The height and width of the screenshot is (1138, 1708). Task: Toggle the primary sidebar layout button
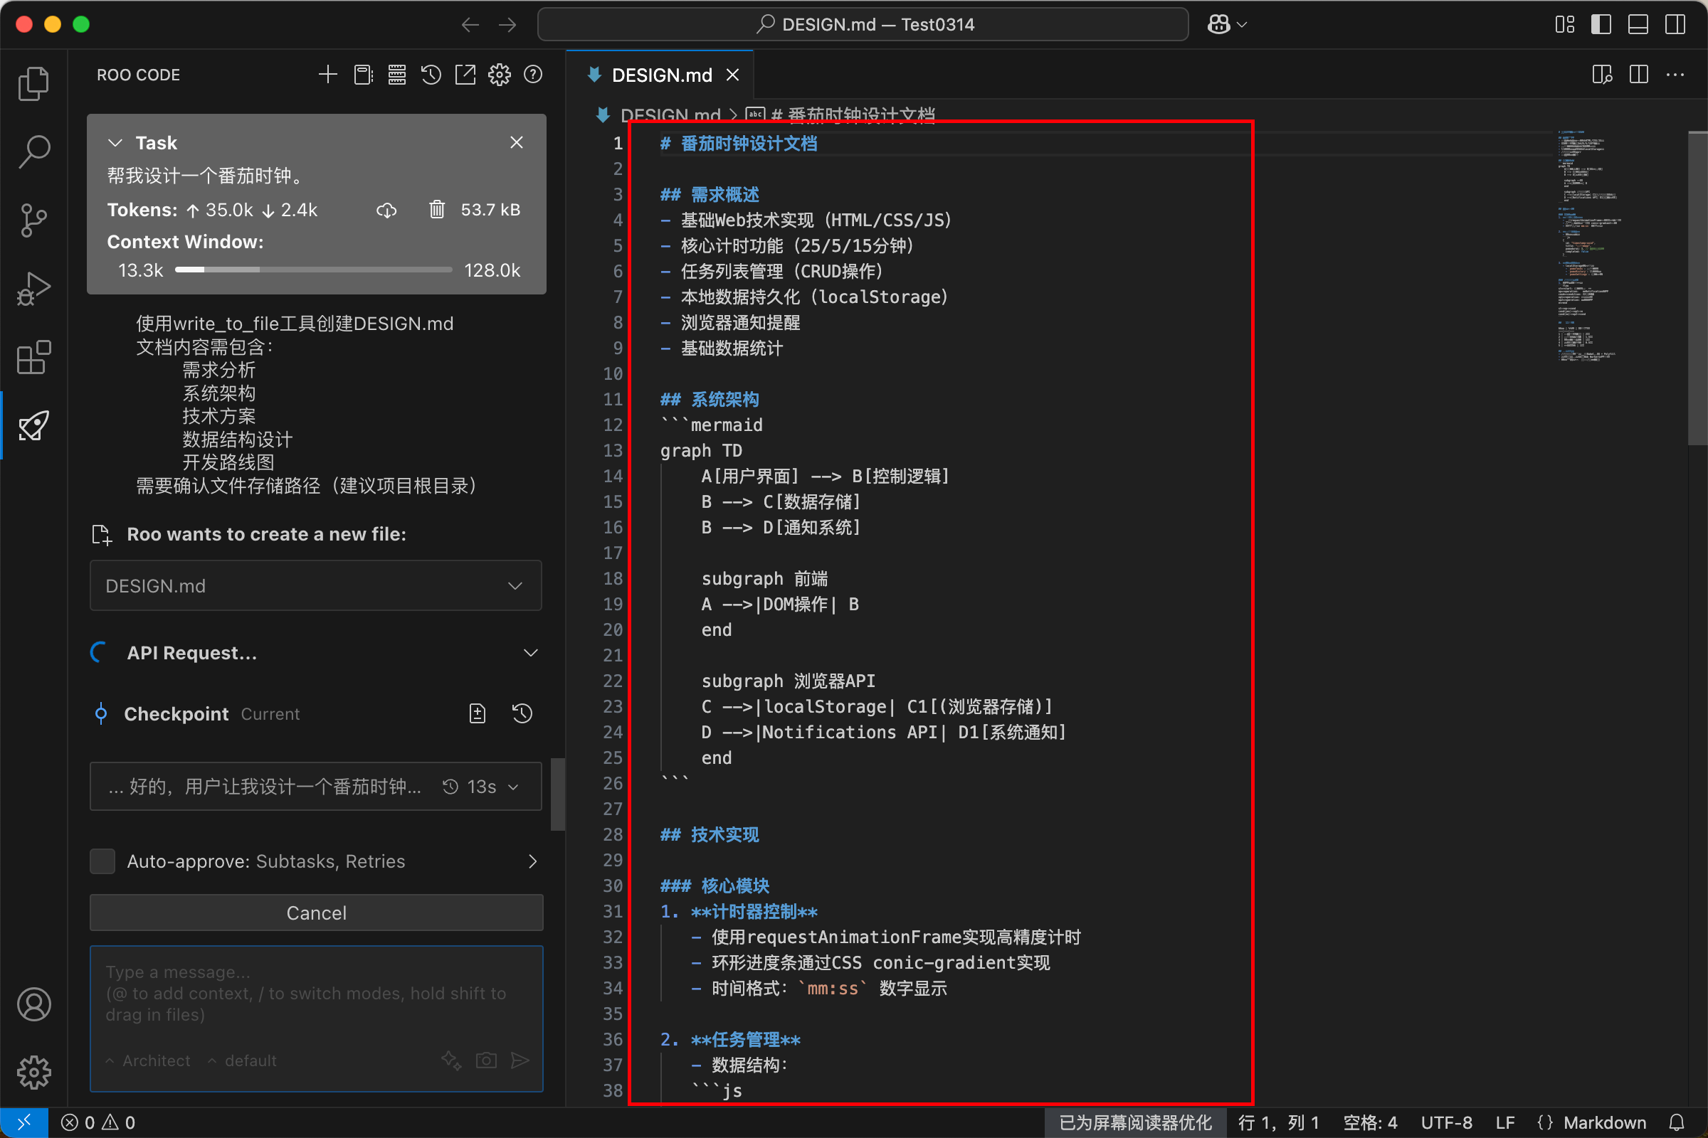click(x=1601, y=25)
